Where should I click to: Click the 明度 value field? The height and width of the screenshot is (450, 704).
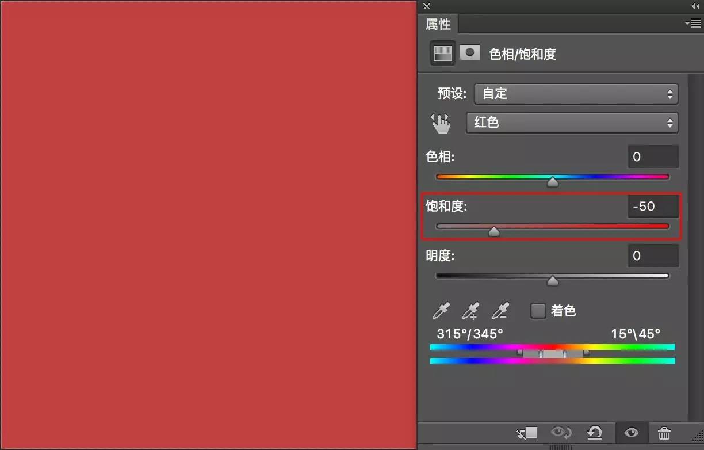pyautogui.click(x=653, y=255)
